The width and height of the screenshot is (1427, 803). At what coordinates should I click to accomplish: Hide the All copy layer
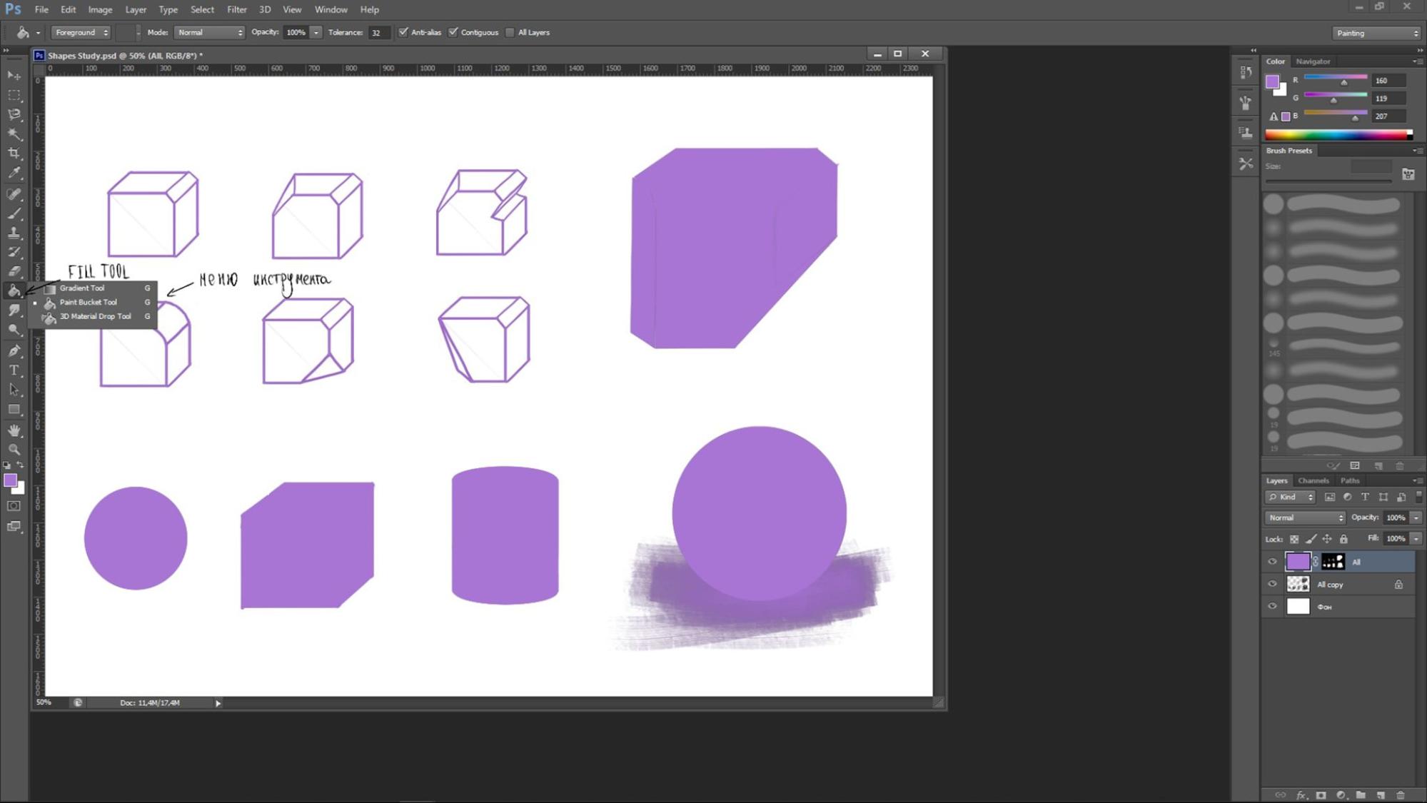click(1272, 584)
